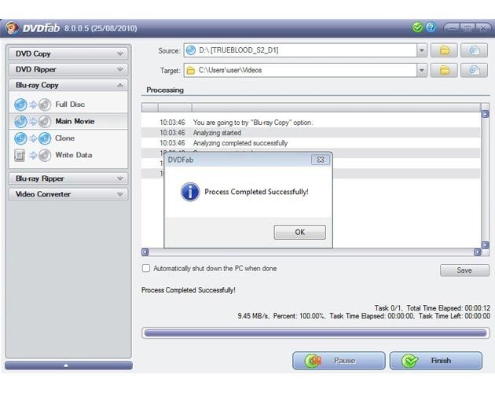The height and width of the screenshot is (393, 495).
Task: Expand the Blu-ray Ripper section
Action: click(x=68, y=178)
